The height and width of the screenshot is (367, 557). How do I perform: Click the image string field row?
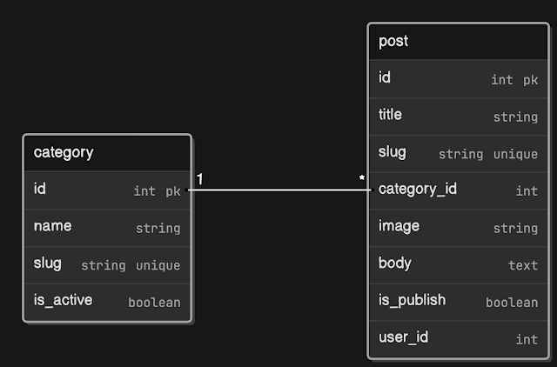tap(459, 228)
